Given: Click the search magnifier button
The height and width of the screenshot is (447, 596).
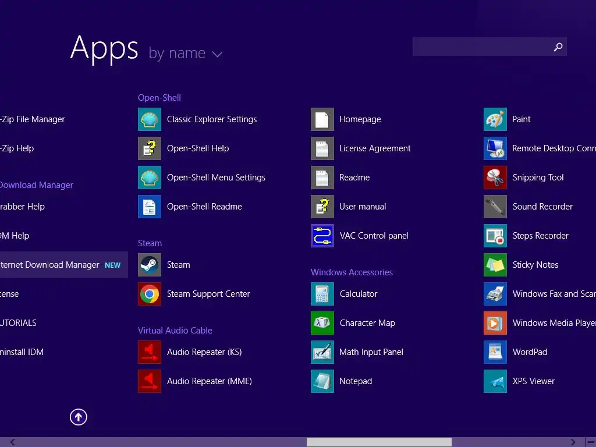Looking at the screenshot, I should 558,47.
